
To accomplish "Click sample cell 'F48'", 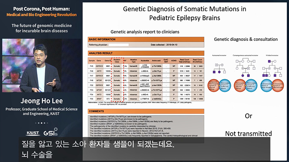I will [92, 80].
